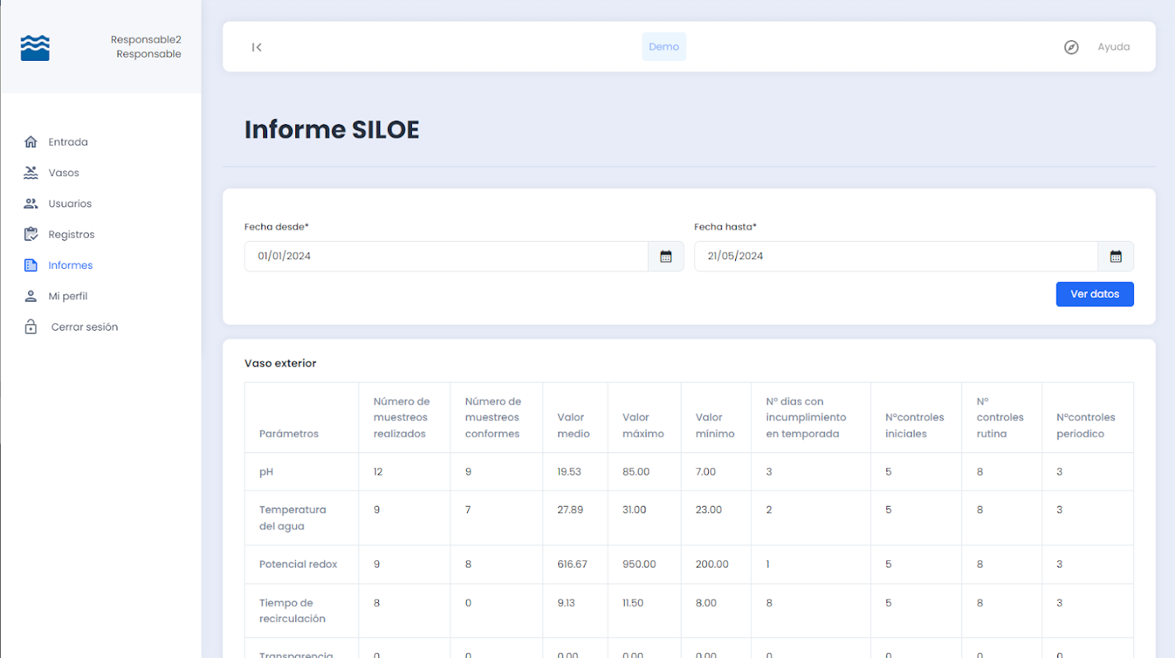Image resolution: width=1175 pixels, height=658 pixels.
Task: Click the swimmer icon beside Vasos
Action: pos(31,173)
